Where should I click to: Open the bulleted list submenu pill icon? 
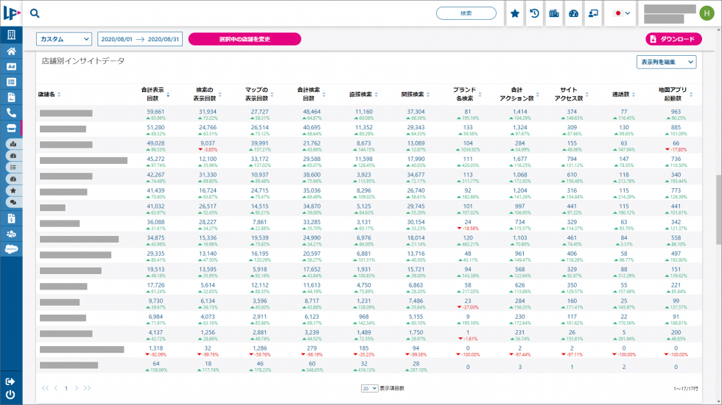[13, 168]
